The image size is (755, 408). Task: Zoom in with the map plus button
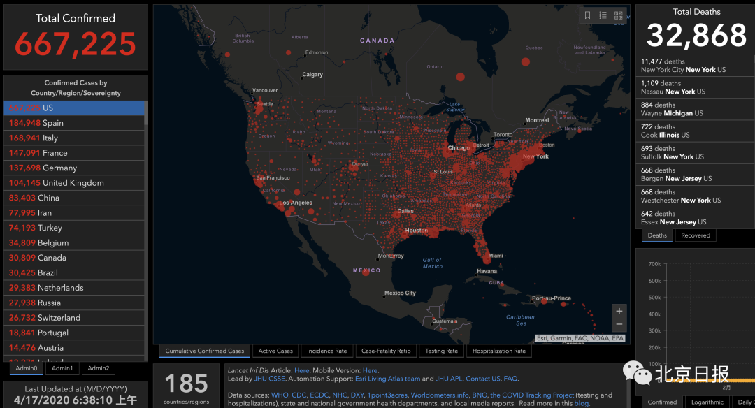tap(619, 312)
